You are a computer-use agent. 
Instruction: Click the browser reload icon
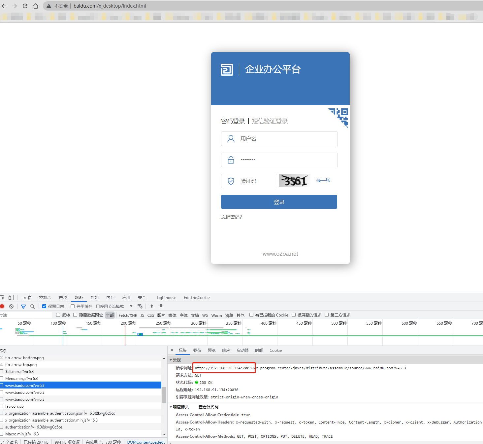pos(25,6)
